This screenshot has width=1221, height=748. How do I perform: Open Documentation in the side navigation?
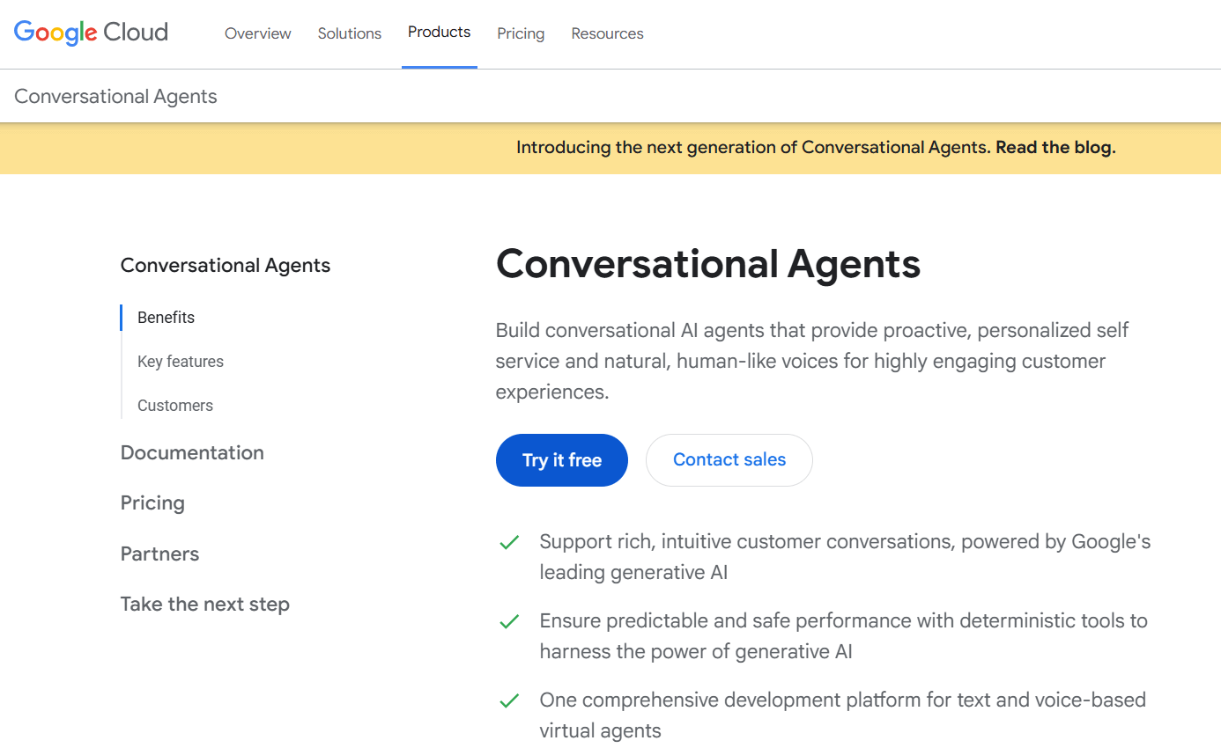point(192,452)
